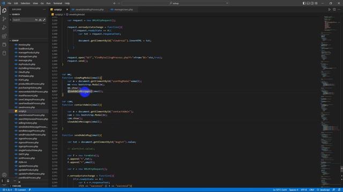Go forward with the navigation arrow

(x=119, y=3)
